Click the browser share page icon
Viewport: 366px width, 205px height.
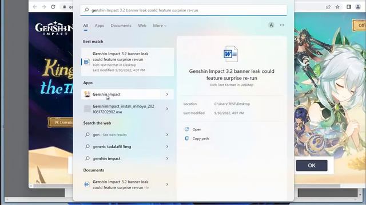[328, 7]
